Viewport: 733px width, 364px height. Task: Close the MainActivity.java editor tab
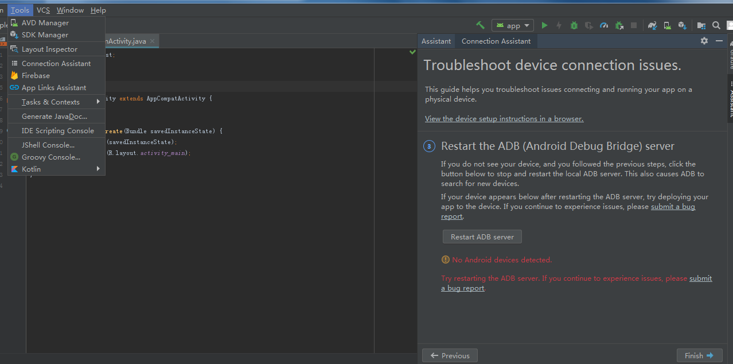point(153,41)
